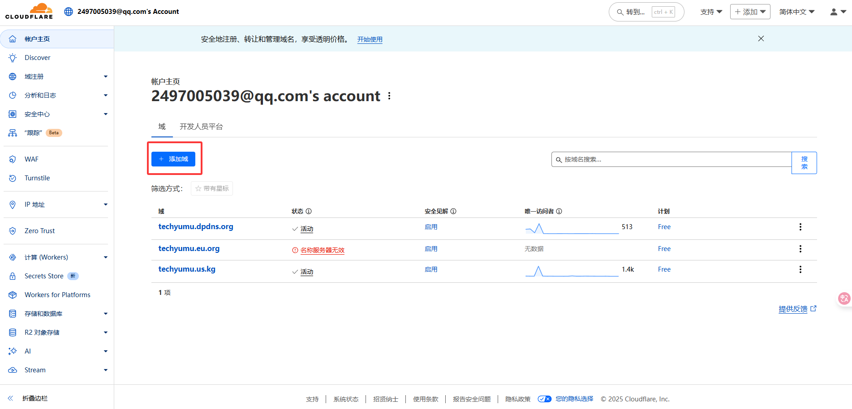Open the 简体中文 language dropdown
Viewport: 852px width, 409px height.
click(796, 12)
